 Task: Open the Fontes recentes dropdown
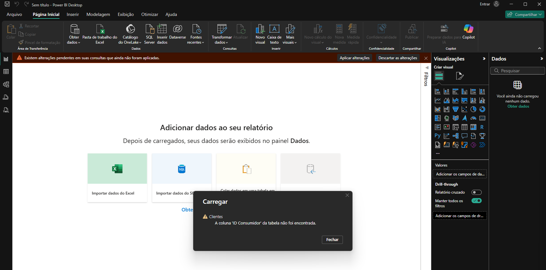pyautogui.click(x=196, y=40)
